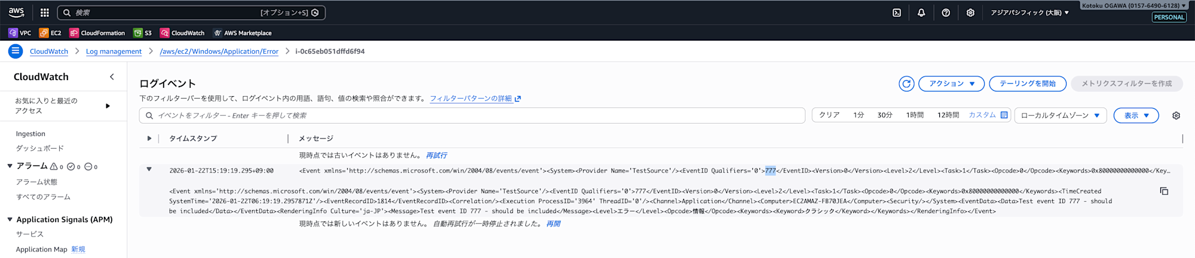Open the top bar settings gear
The image size is (1195, 258).
[x=970, y=13]
